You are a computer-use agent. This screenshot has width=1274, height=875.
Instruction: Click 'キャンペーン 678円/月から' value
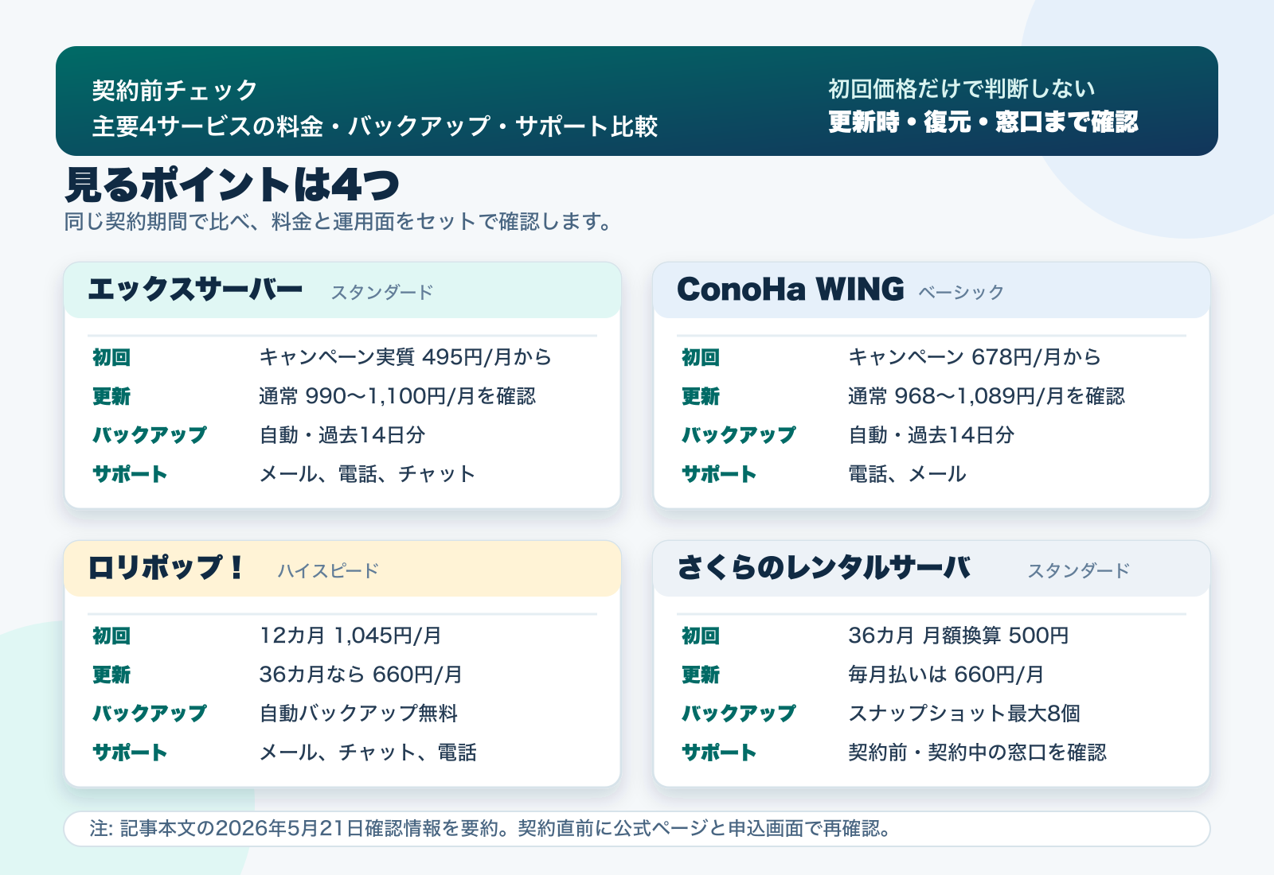pos(974,357)
